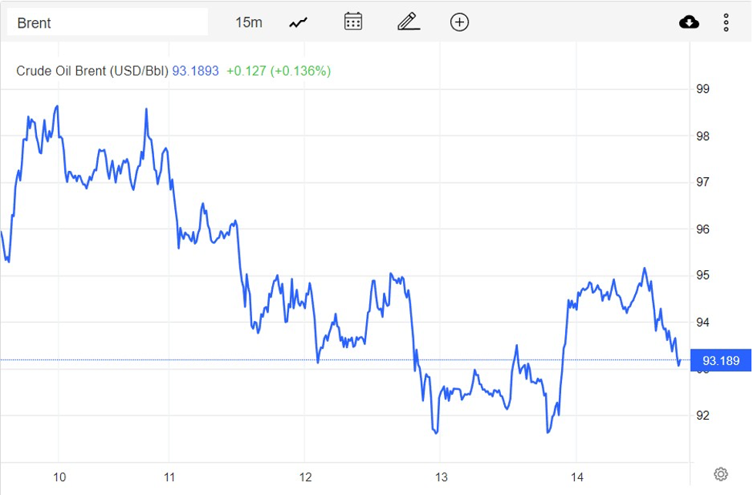Open the three-dot more options menu
Viewport: 753px width, 495px height.
[726, 22]
